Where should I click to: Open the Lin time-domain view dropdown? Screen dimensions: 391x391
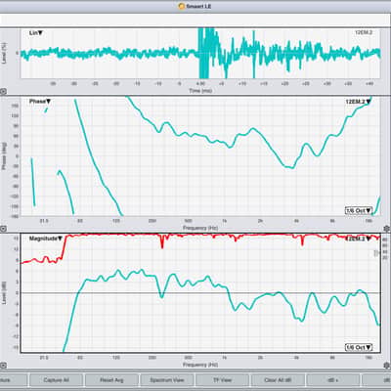pos(36,33)
